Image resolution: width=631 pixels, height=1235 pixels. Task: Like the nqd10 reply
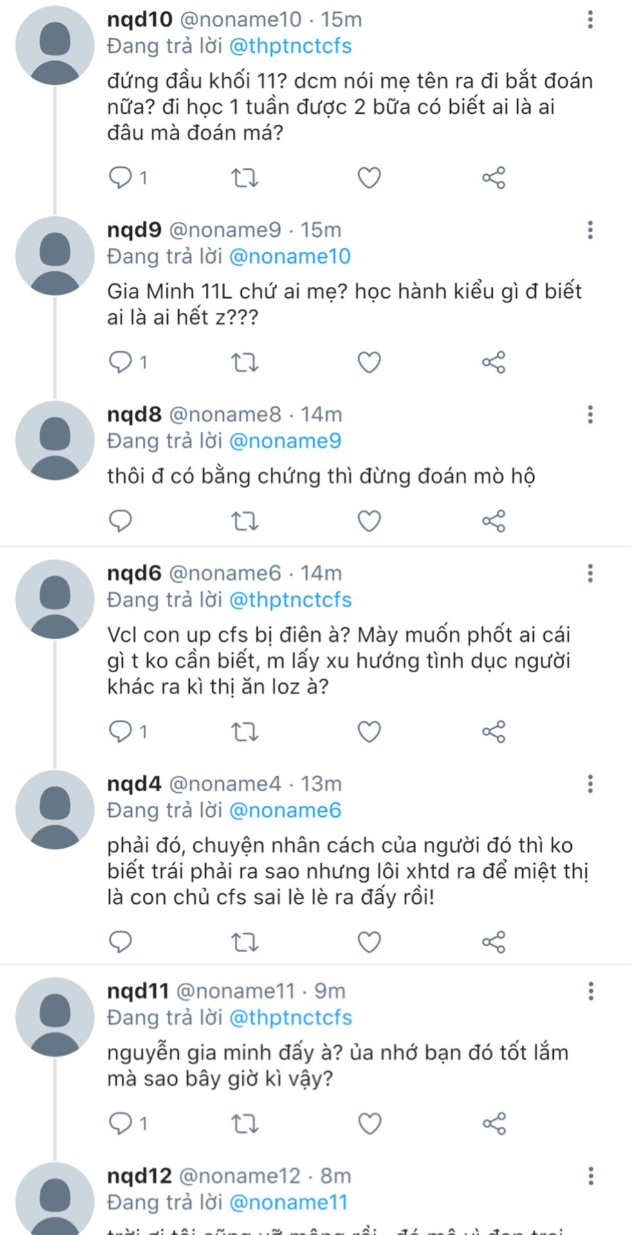369,178
